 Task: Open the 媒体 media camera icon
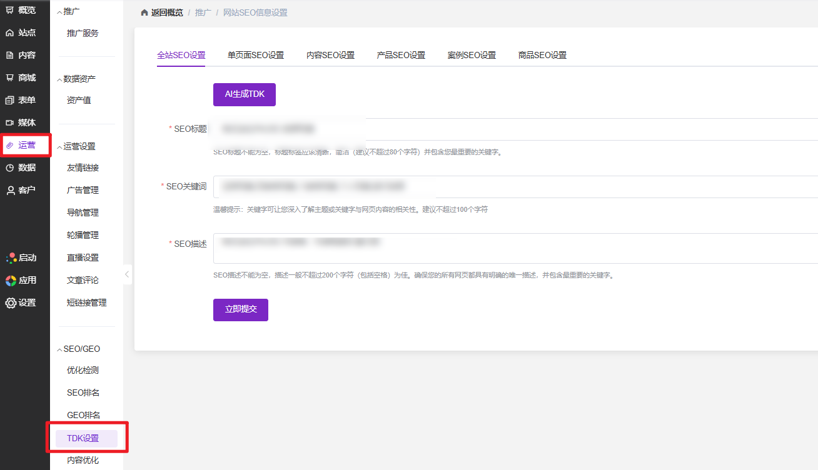tap(10, 122)
